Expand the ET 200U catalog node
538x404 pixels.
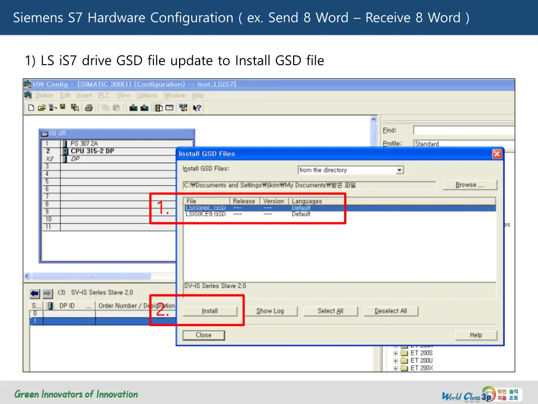(x=396, y=361)
